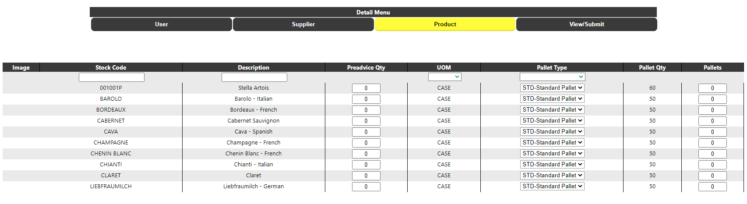The width and height of the screenshot is (747, 204).
Task: Open the UOM filter dropdown
Action: pyautogui.click(x=445, y=77)
